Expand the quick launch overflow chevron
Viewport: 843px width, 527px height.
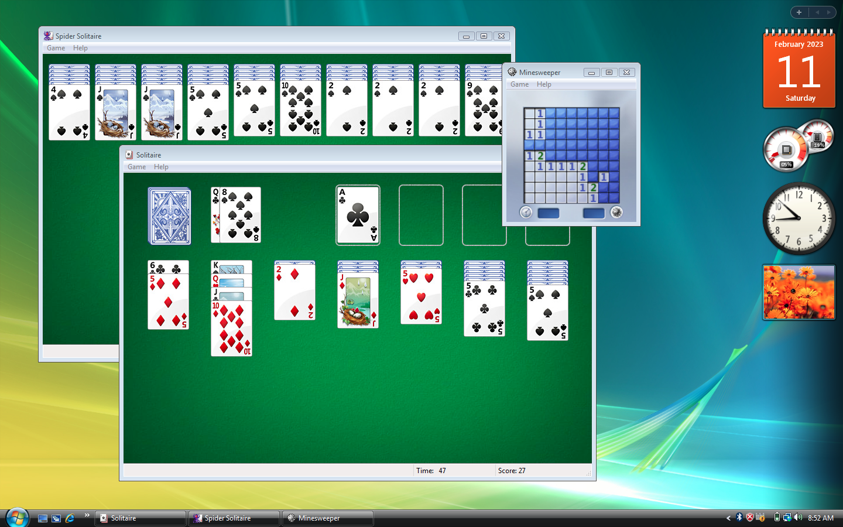87,515
